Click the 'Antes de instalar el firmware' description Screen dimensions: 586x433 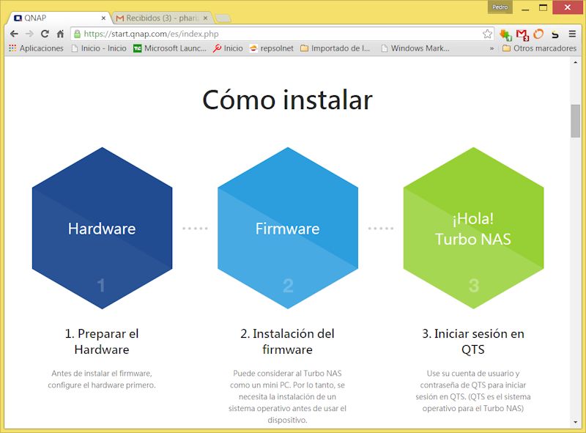(102, 380)
